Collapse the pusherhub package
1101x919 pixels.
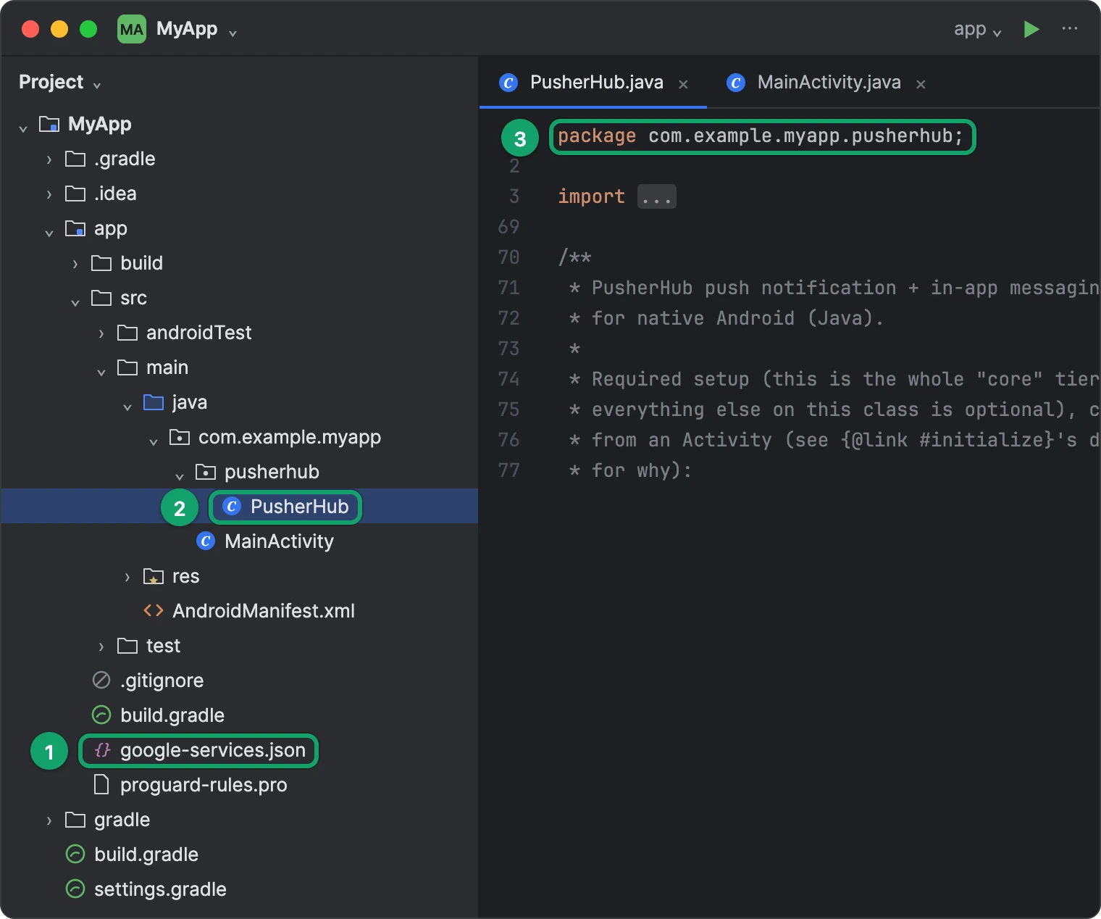pos(180,476)
